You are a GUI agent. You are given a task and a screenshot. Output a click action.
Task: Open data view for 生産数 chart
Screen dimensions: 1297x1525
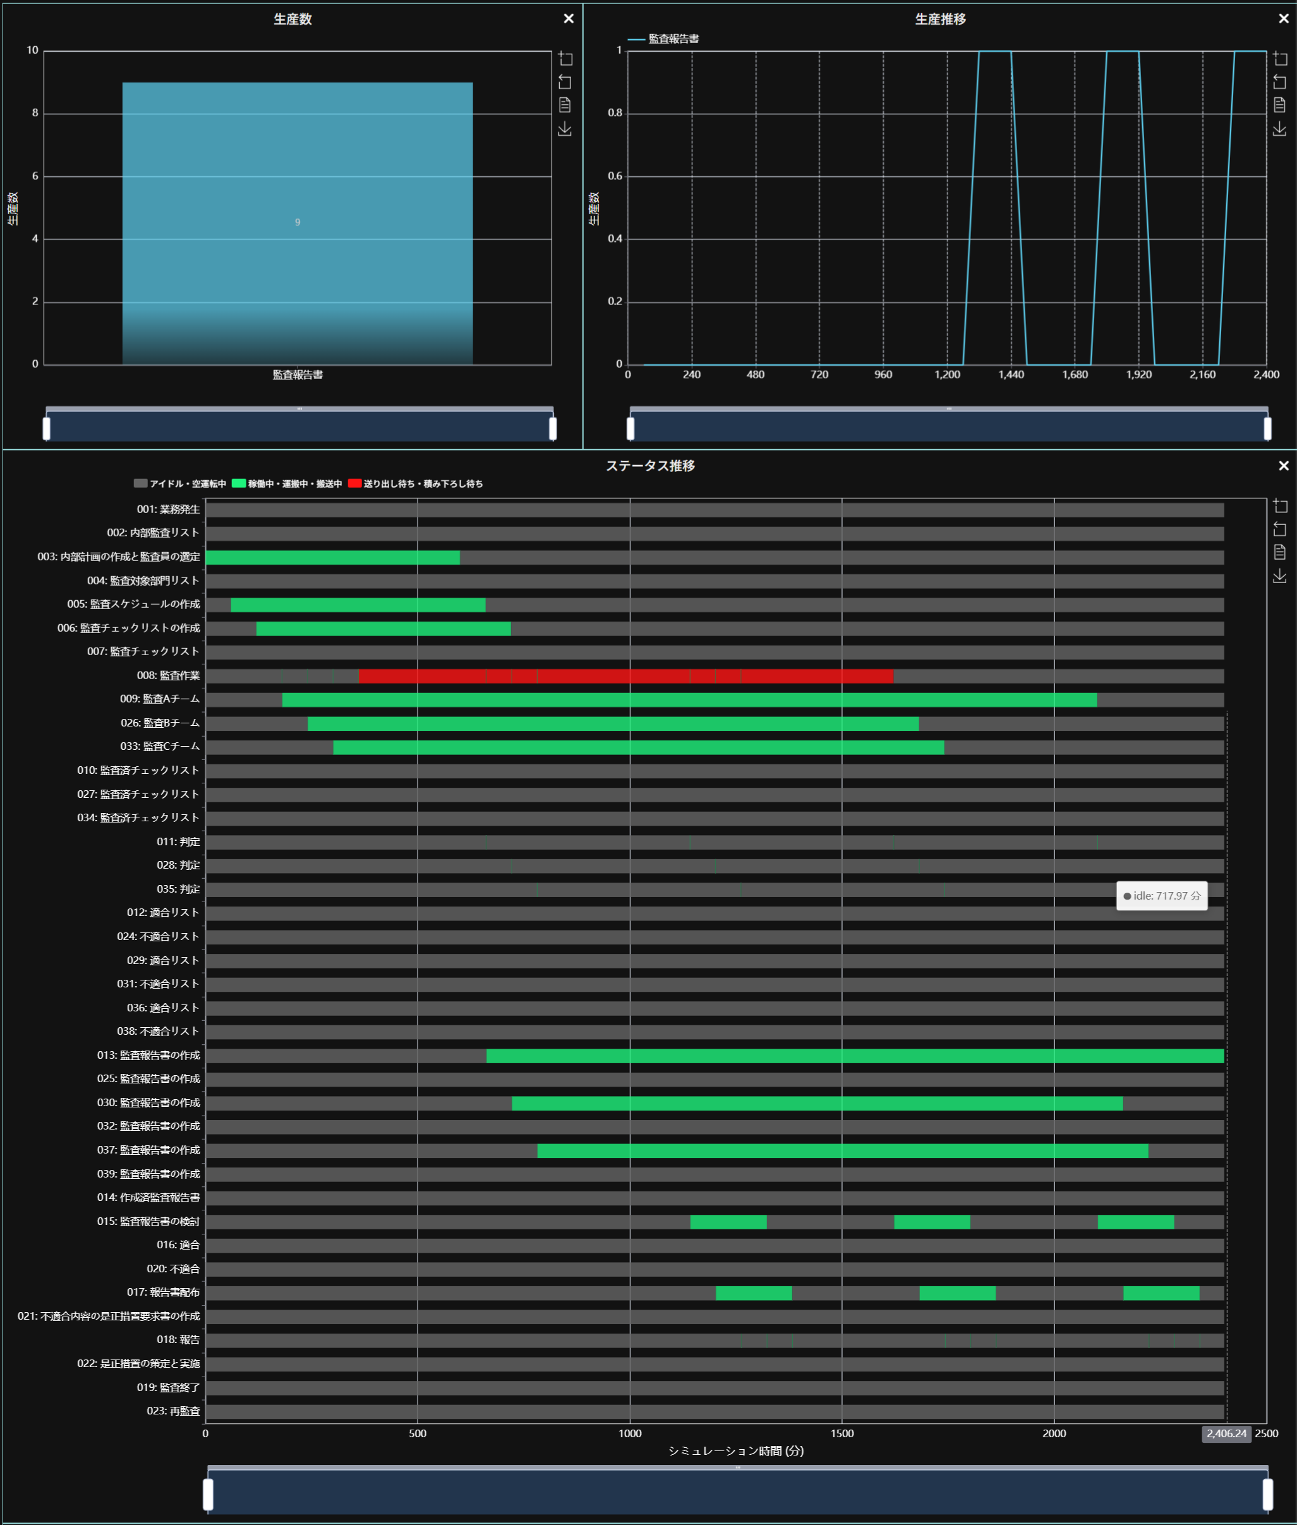pyautogui.click(x=565, y=105)
